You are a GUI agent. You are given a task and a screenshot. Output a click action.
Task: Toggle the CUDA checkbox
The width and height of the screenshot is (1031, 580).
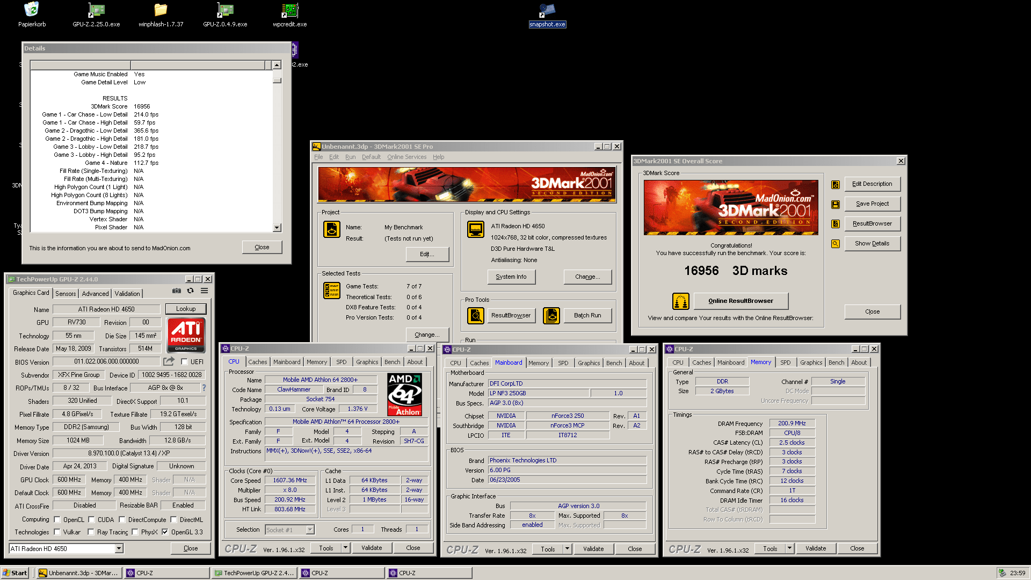coord(91,520)
